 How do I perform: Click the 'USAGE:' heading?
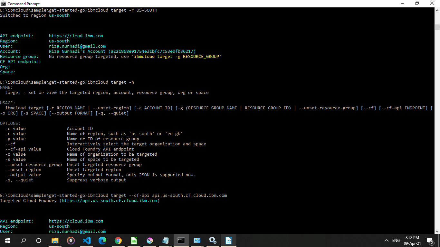(x=8, y=103)
